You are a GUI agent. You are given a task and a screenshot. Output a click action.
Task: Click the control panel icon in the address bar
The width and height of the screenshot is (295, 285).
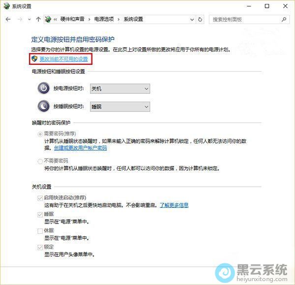(48, 19)
